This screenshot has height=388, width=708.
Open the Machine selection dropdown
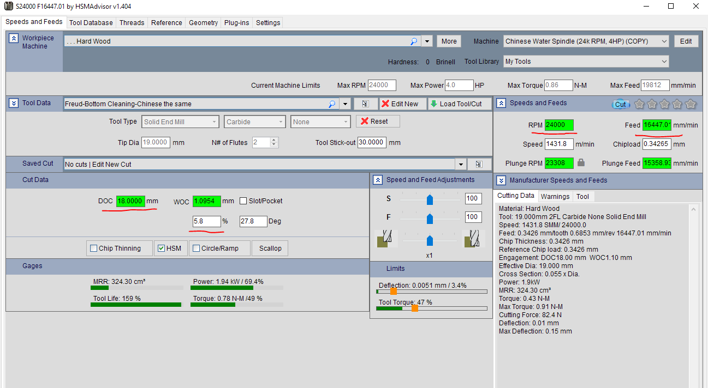[x=663, y=41]
